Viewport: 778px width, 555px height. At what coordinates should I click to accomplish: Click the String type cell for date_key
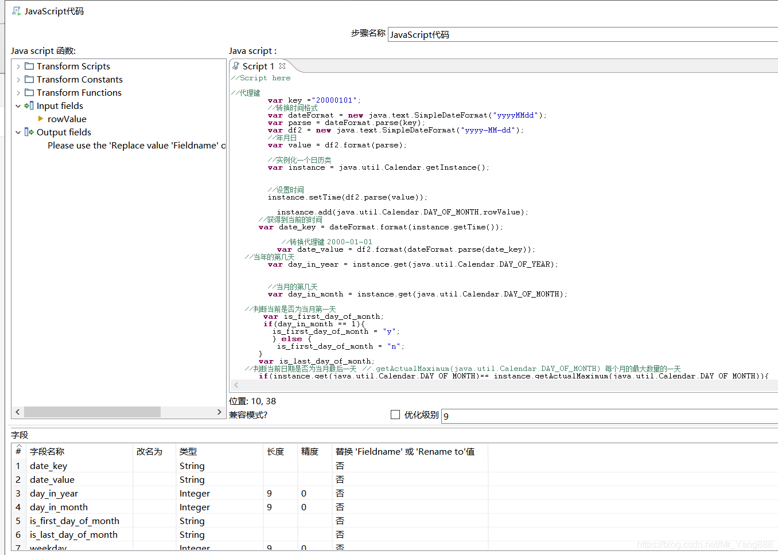pos(220,466)
